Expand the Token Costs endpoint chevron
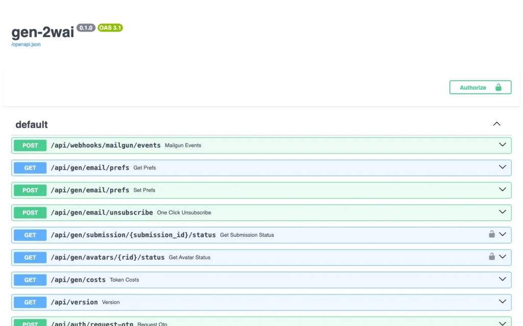The height and width of the screenshot is (326, 523). click(x=503, y=279)
